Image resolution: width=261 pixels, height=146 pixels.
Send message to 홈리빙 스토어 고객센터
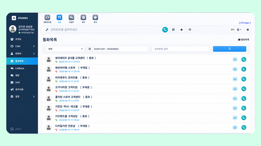(235, 99)
